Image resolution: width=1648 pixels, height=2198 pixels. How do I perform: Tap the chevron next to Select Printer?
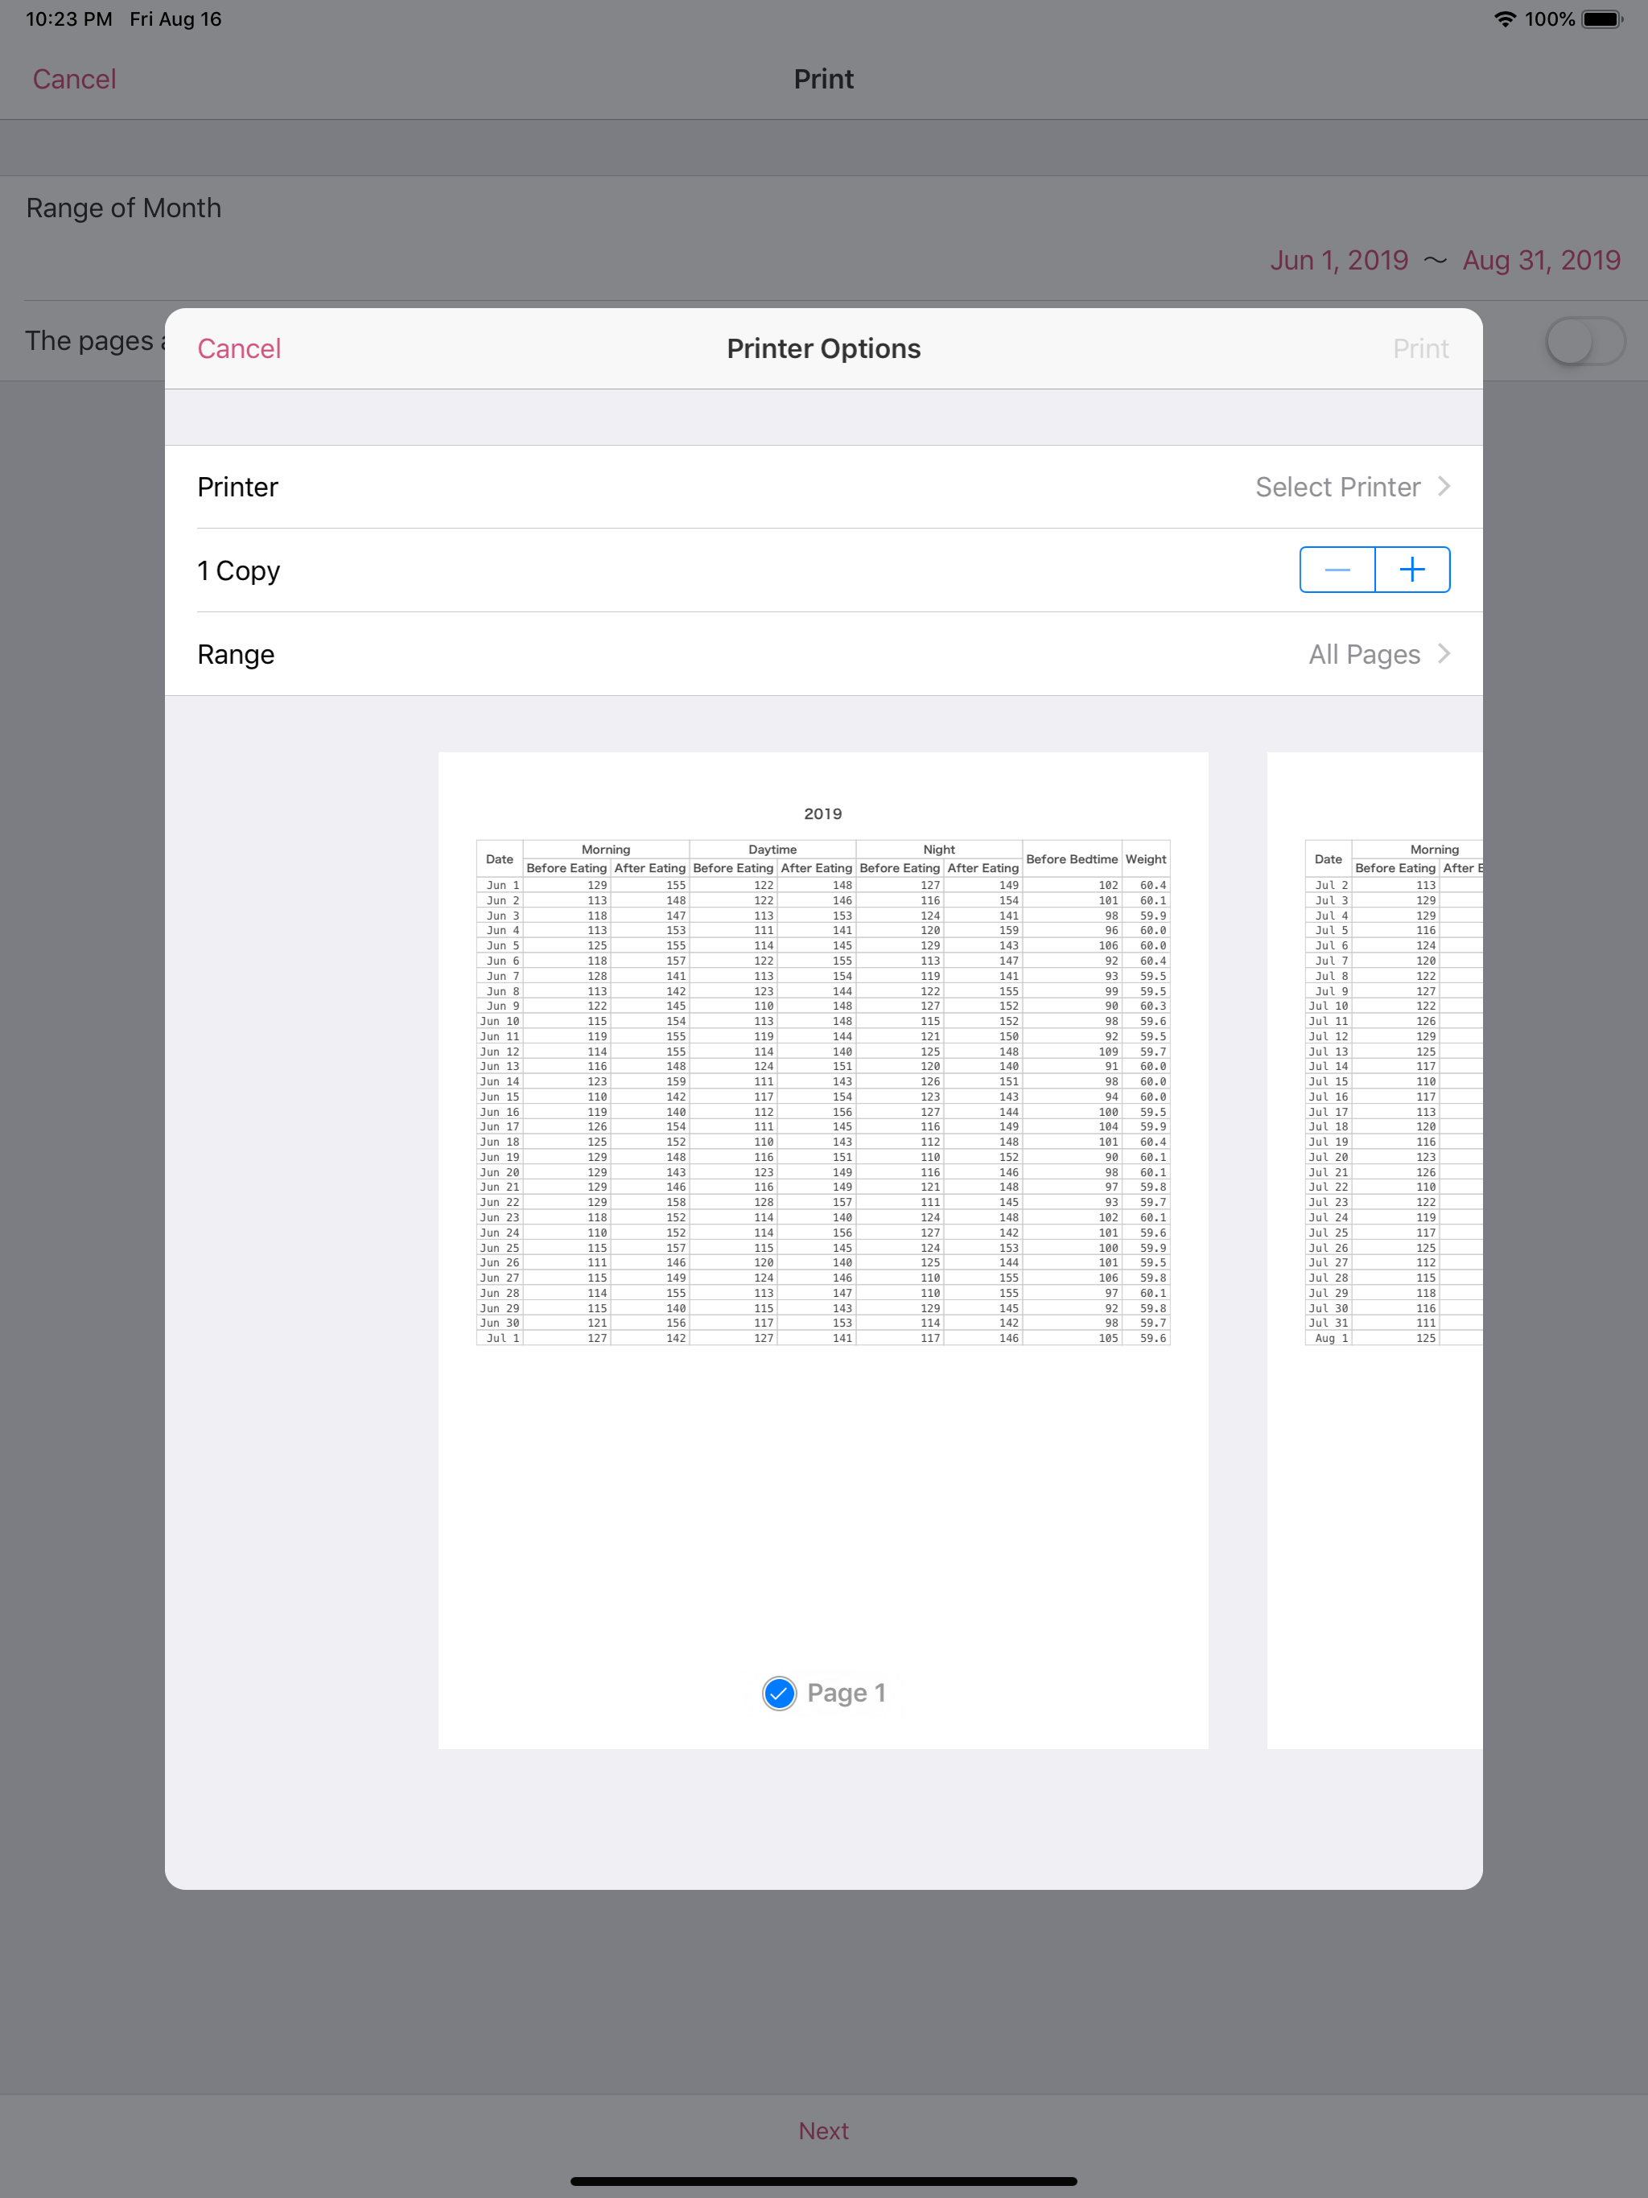click(x=1444, y=487)
